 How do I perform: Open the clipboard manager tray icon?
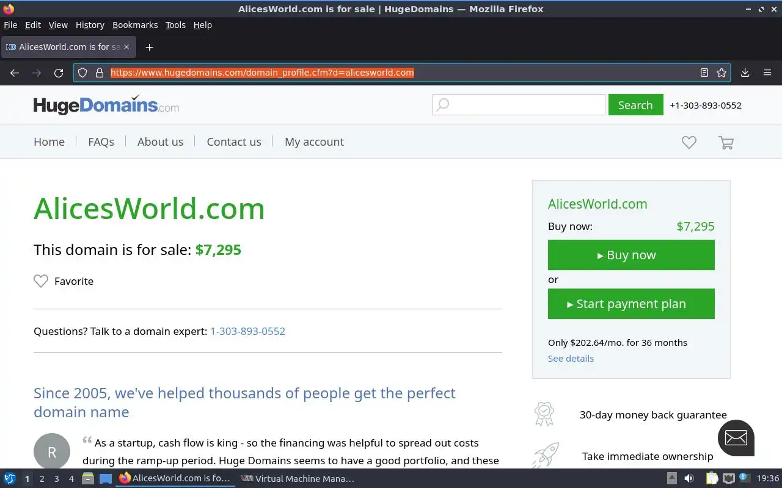click(x=712, y=479)
